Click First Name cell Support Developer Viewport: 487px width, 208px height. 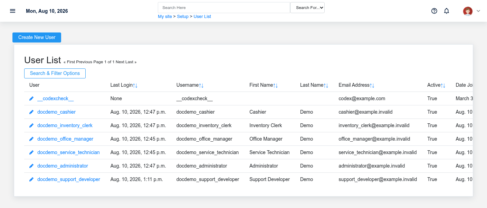click(x=269, y=179)
